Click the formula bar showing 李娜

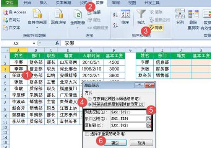[136, 43]
